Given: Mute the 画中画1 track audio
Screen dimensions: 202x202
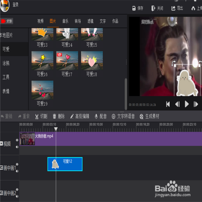Looking at the screenshot, I should pos(17,171).
